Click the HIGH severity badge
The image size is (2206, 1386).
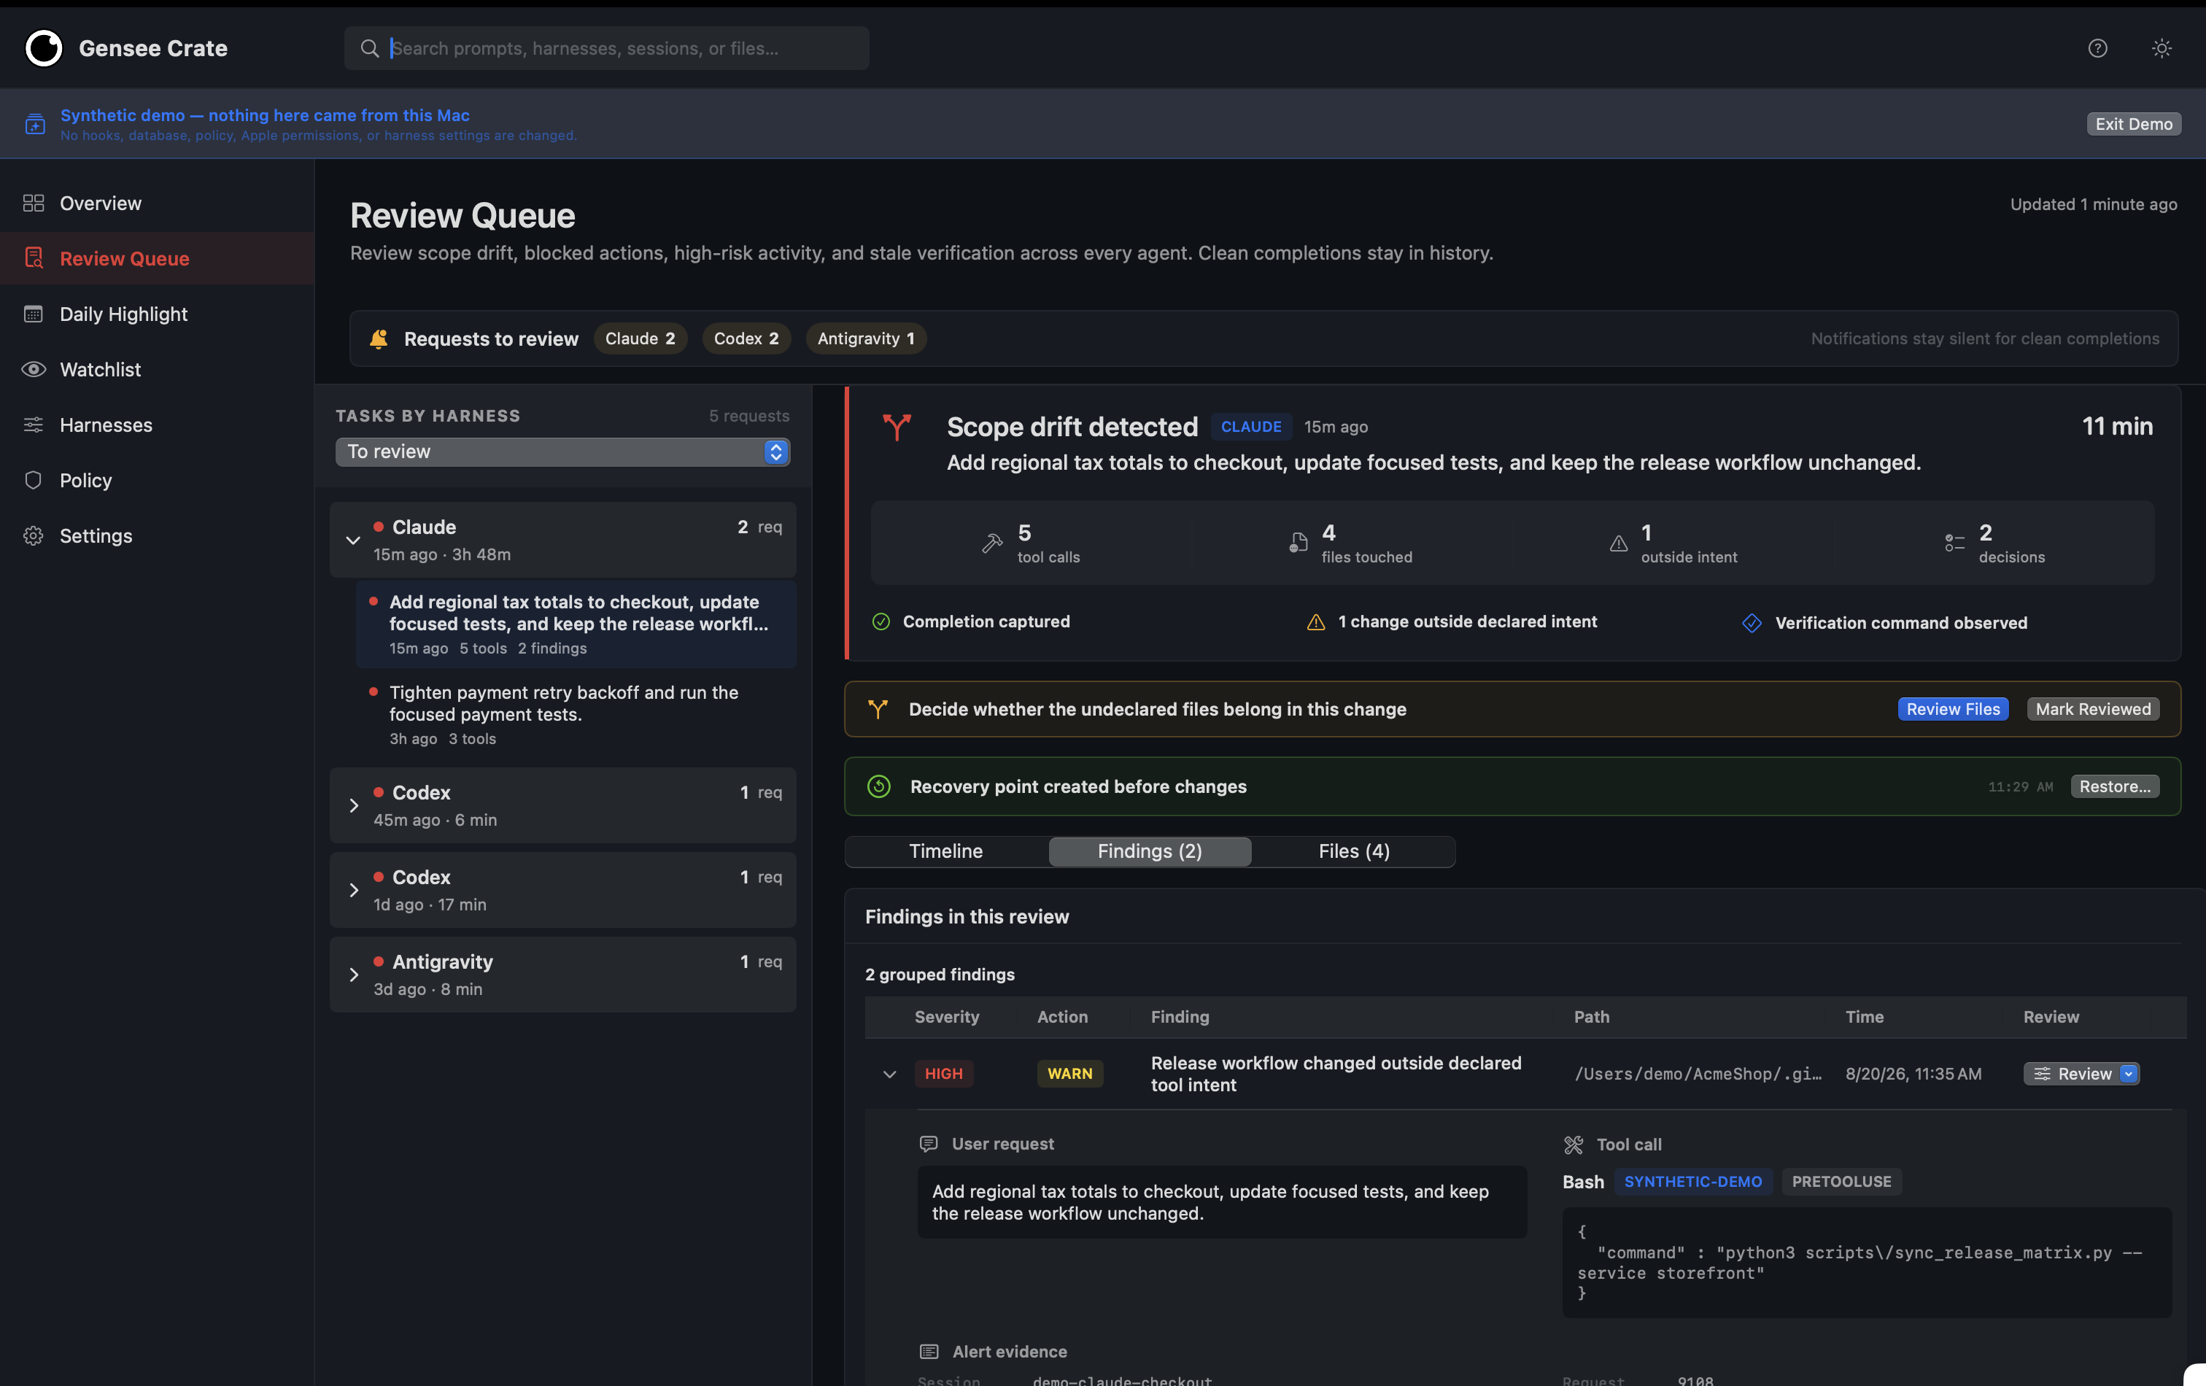(x=943, y=1074)
